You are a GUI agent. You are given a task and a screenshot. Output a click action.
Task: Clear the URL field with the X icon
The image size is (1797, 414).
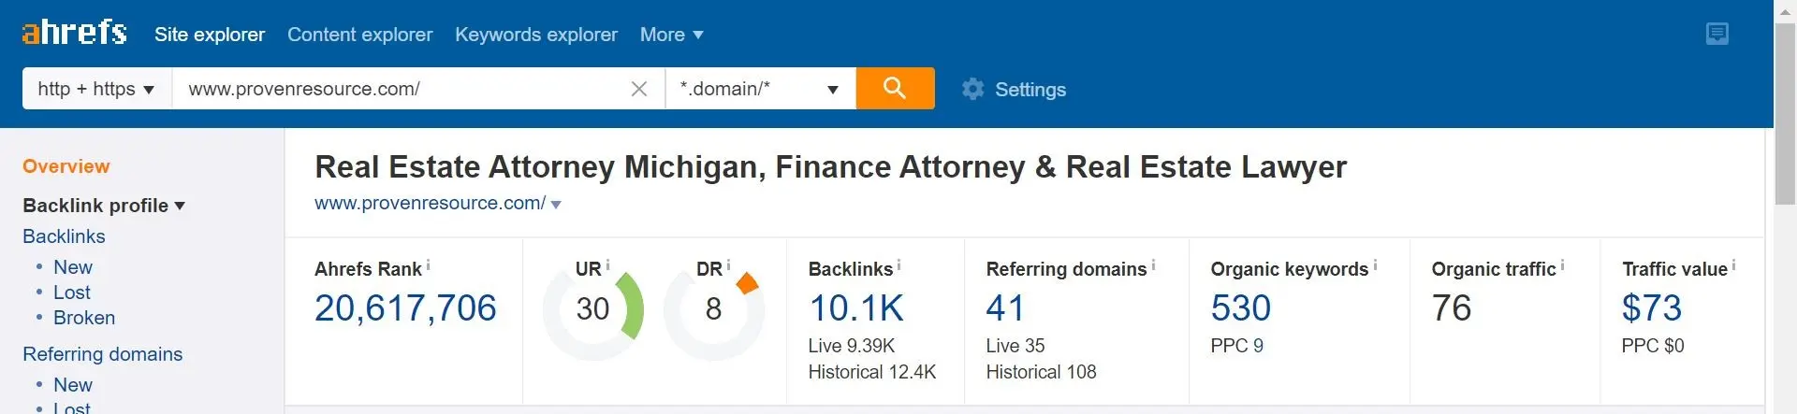(639, 89)
